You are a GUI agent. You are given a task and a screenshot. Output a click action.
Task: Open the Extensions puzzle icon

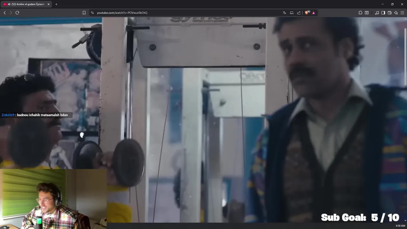click(360, 13)
